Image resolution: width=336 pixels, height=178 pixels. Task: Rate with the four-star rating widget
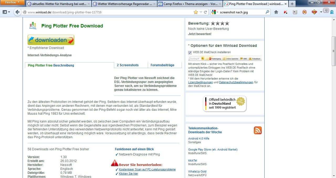(220, 23)
